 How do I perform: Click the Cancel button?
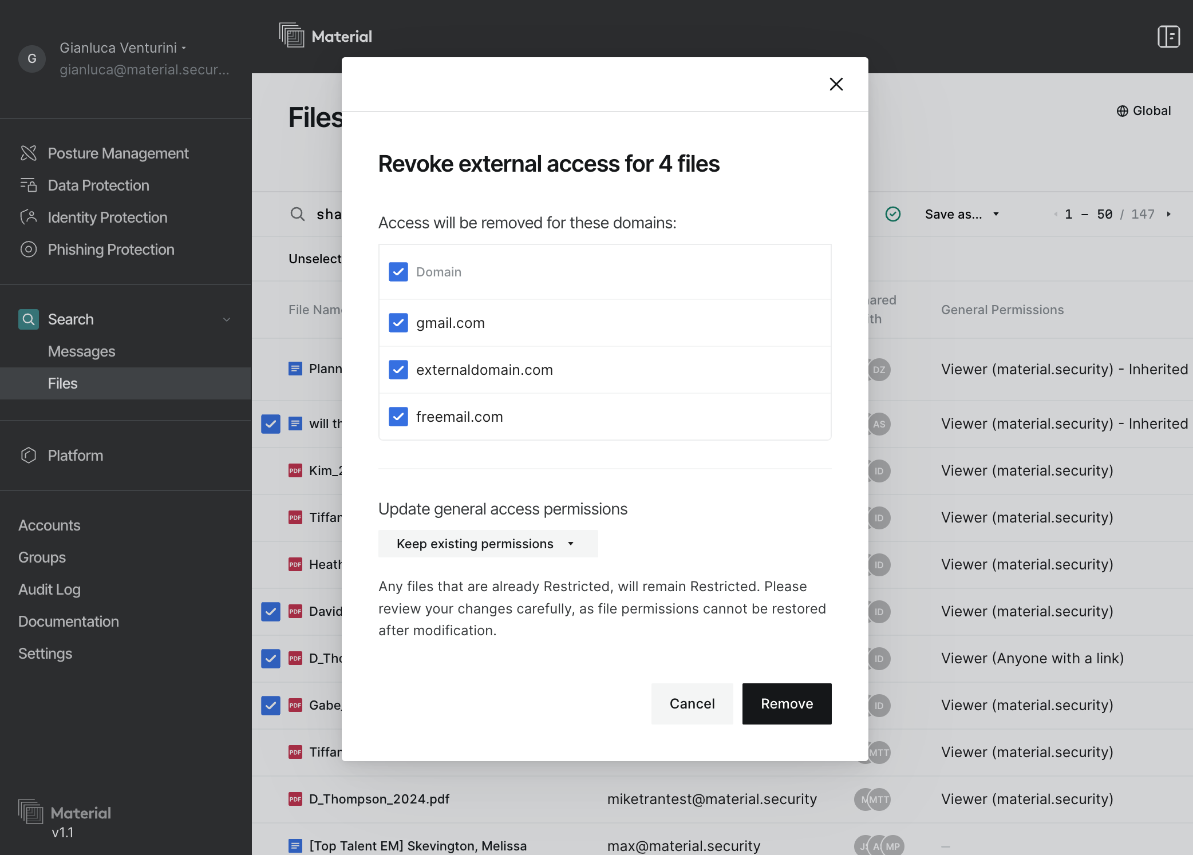692,704
